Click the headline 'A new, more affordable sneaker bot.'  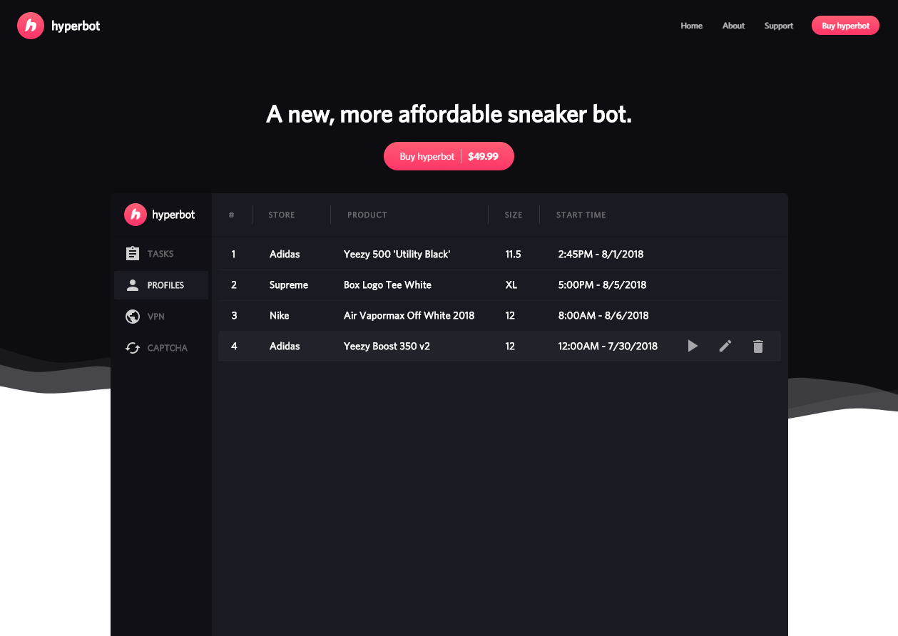(x=449, y=114)
